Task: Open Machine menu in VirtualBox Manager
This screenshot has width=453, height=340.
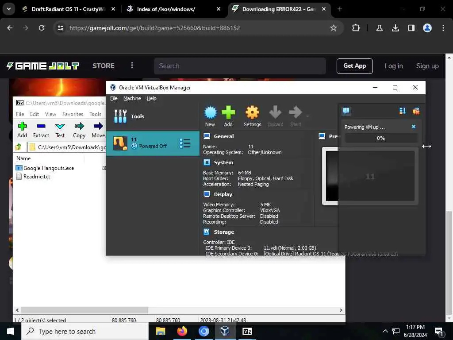Action: click(132, 98)
